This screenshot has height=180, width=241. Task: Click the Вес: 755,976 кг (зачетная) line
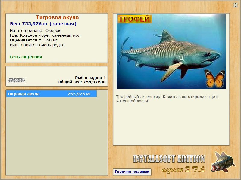tap(43, 24)
